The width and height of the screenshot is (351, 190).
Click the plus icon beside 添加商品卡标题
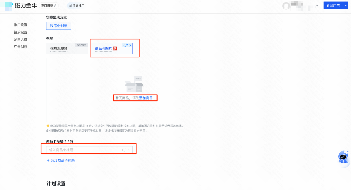click(48, 161)
